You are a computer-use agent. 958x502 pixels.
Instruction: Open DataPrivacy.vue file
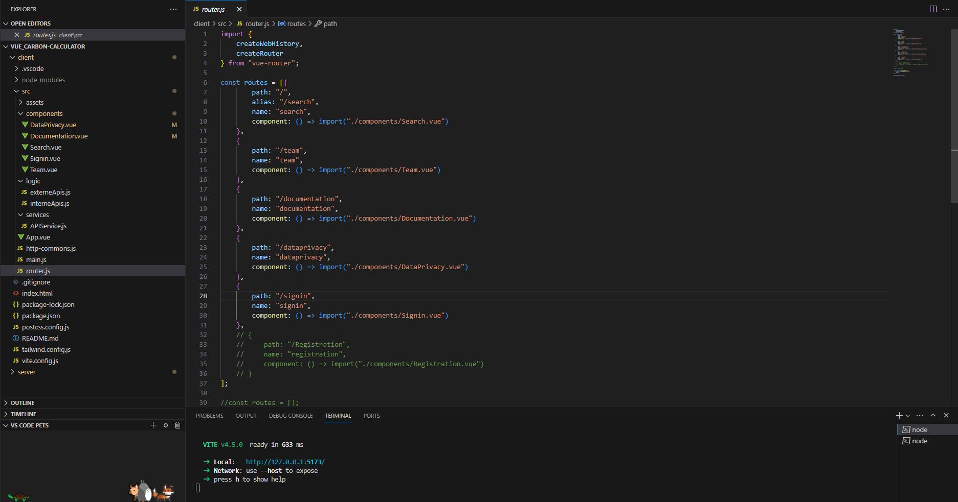53,125
